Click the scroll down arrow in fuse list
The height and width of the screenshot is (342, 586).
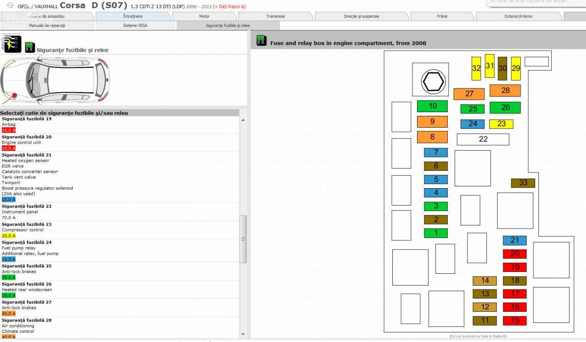(243, 334)
